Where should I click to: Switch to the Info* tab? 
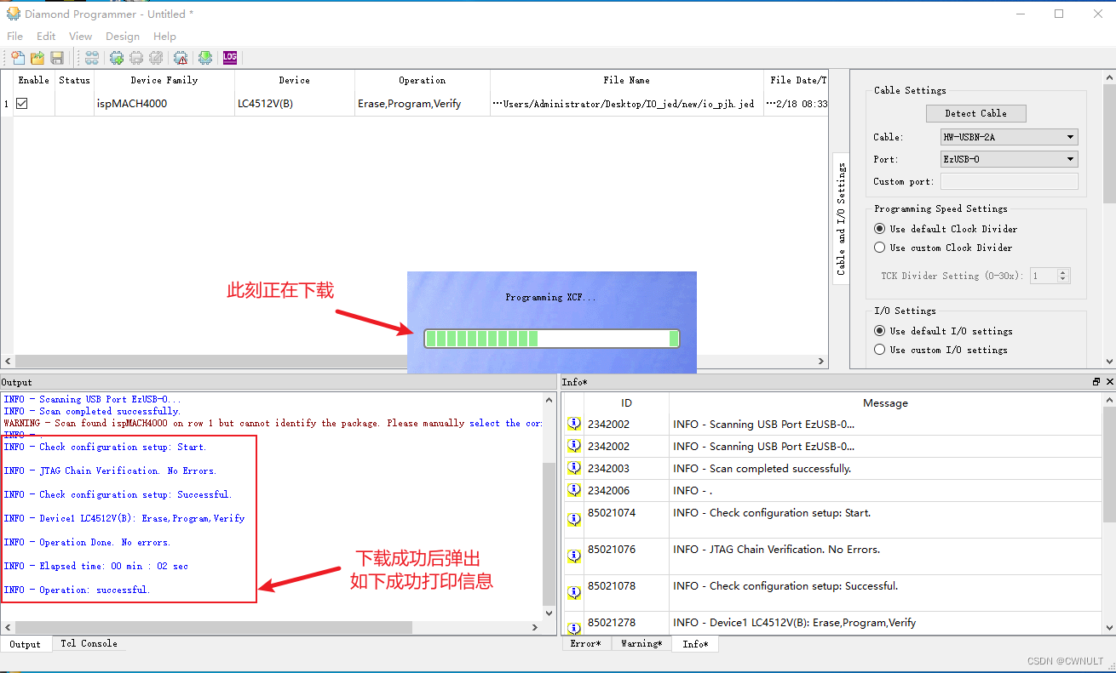695,644
